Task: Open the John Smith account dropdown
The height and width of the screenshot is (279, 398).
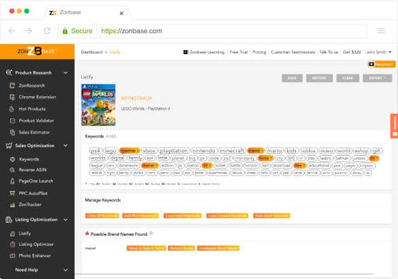Action: tap(378, 52)
